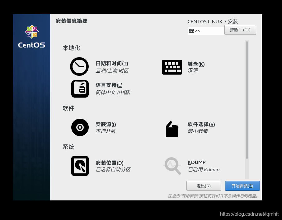Viewport: 282px width, 220px height.
Task: Click the 亚洲/上海 时区 status text
Action: pyautogui.click(x=112, y=71)
